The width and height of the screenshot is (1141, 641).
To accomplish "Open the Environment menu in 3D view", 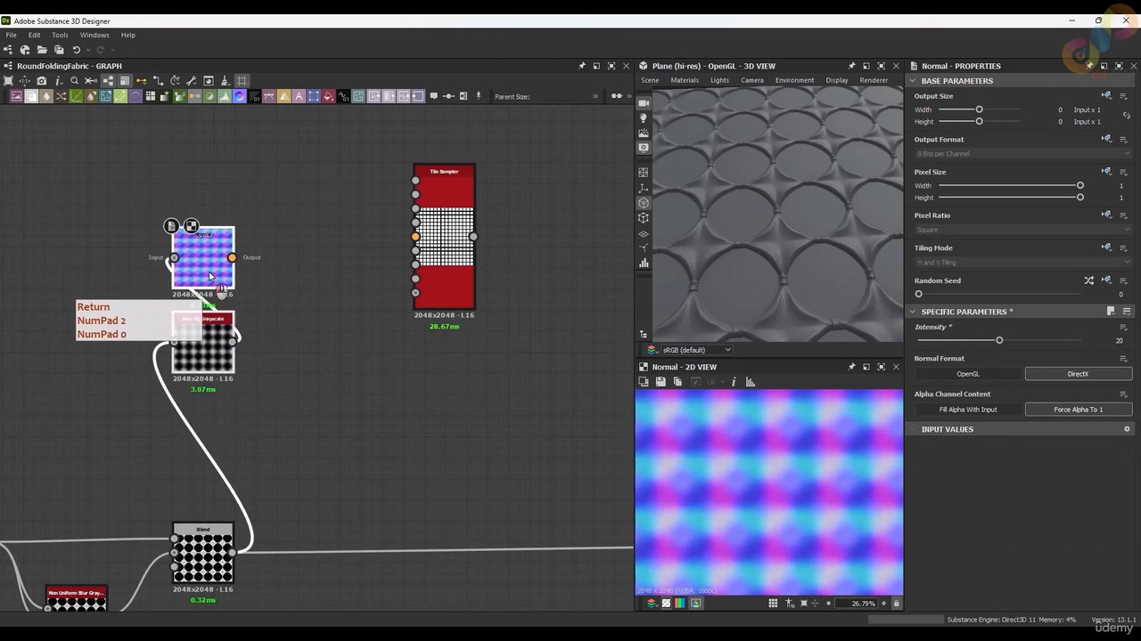I will tap(794, 80).
